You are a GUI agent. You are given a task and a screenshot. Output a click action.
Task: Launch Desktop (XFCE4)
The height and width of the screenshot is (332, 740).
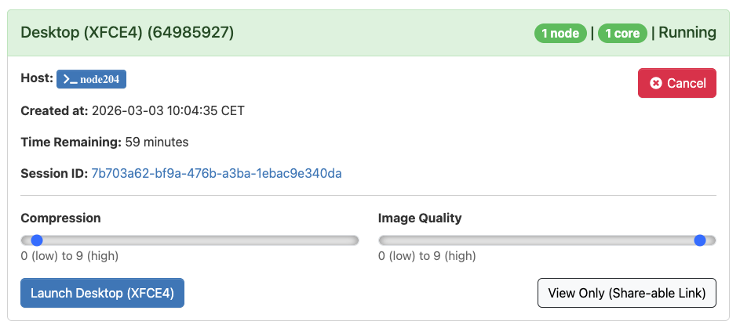tap(102, 293)
